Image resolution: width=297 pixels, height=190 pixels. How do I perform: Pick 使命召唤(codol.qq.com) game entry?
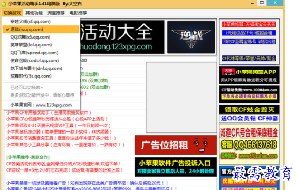(41, 60)
